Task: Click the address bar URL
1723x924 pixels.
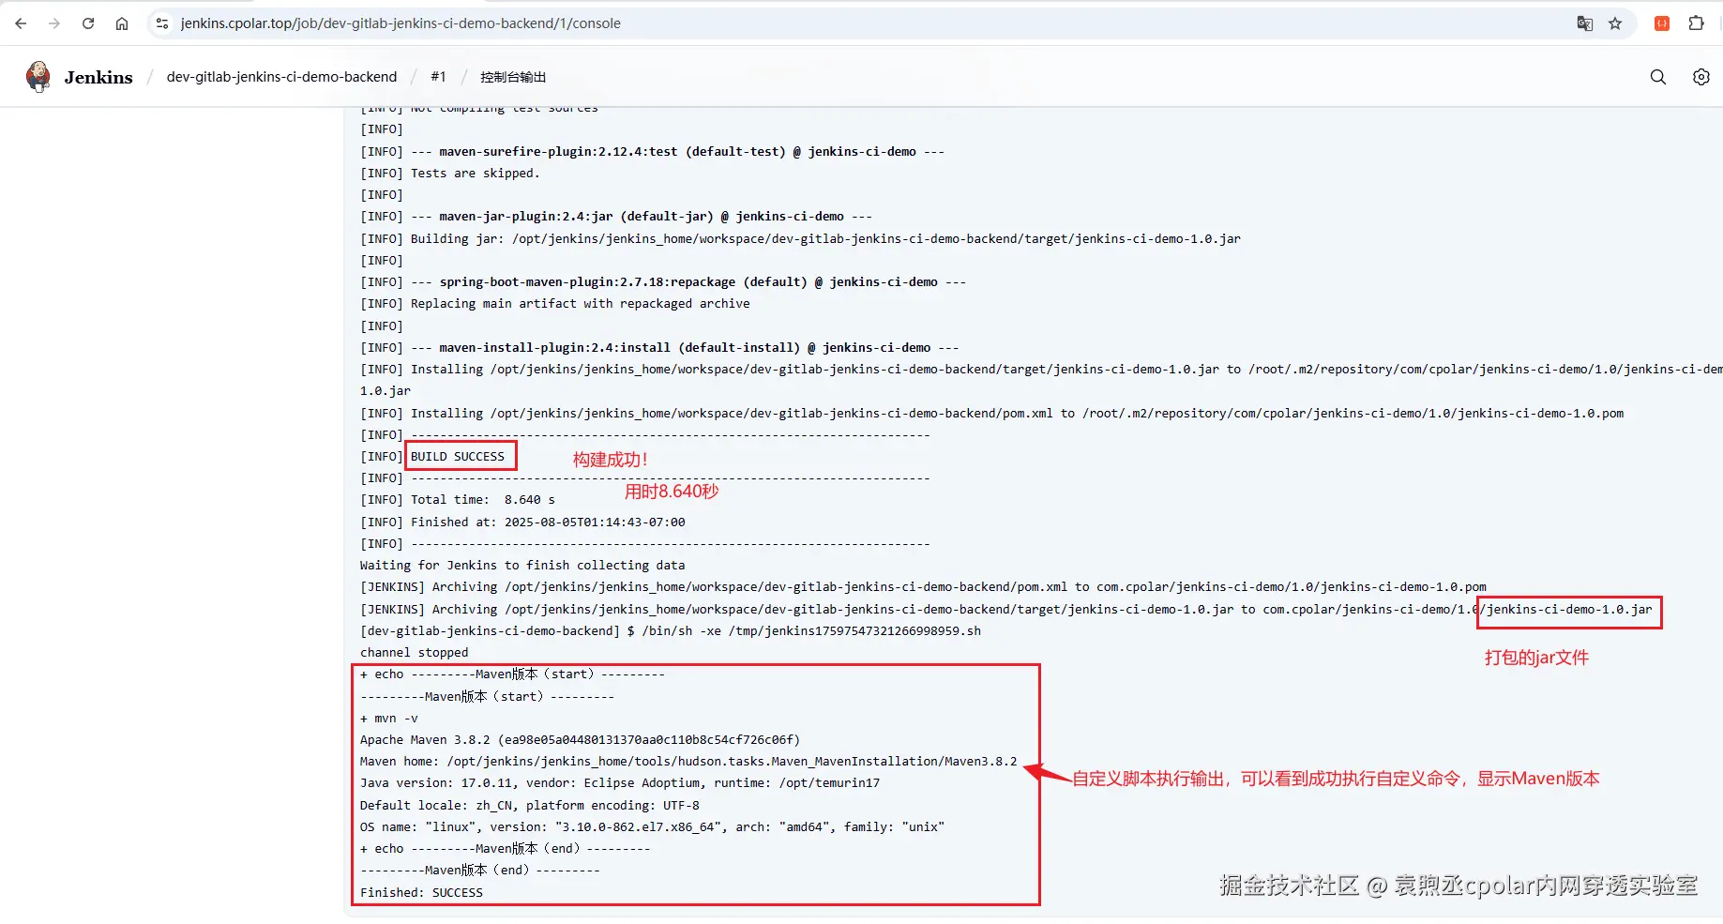Action: coord(401,23)
